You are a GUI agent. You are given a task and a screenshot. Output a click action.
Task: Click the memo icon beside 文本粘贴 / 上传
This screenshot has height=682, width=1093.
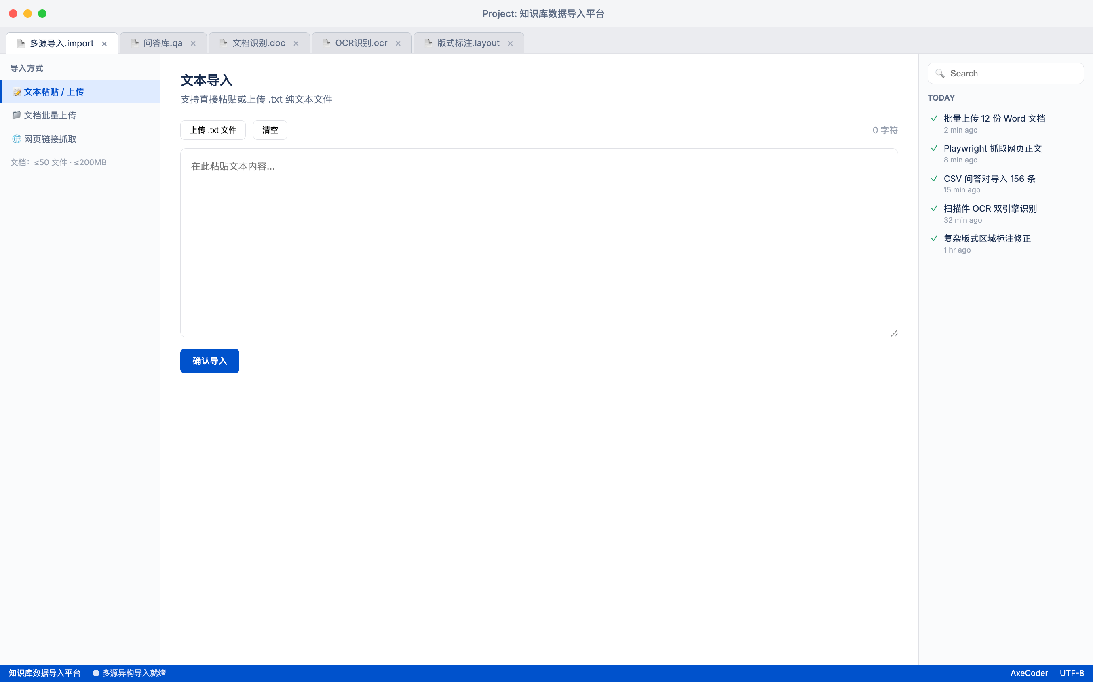[x=17, y=92]
